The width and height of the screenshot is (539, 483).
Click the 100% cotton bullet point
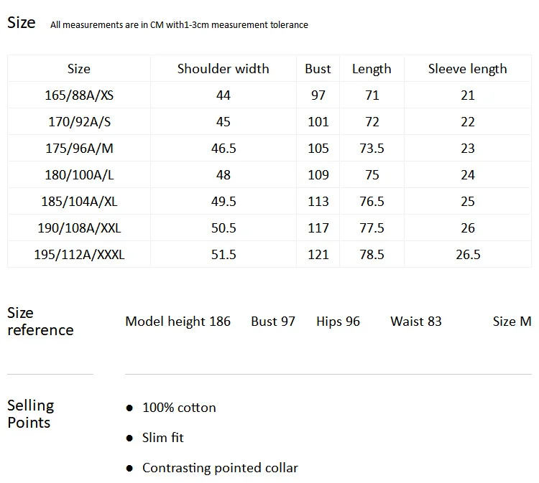click(179, 408)
